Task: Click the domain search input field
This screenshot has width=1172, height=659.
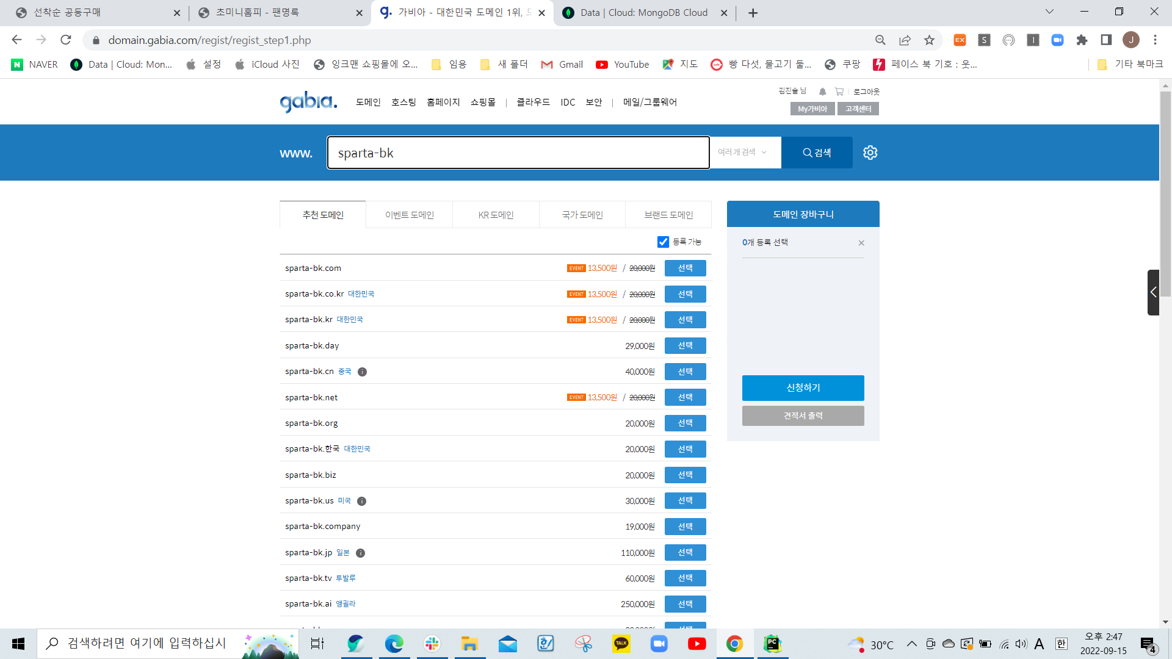Action: (518, 153)
